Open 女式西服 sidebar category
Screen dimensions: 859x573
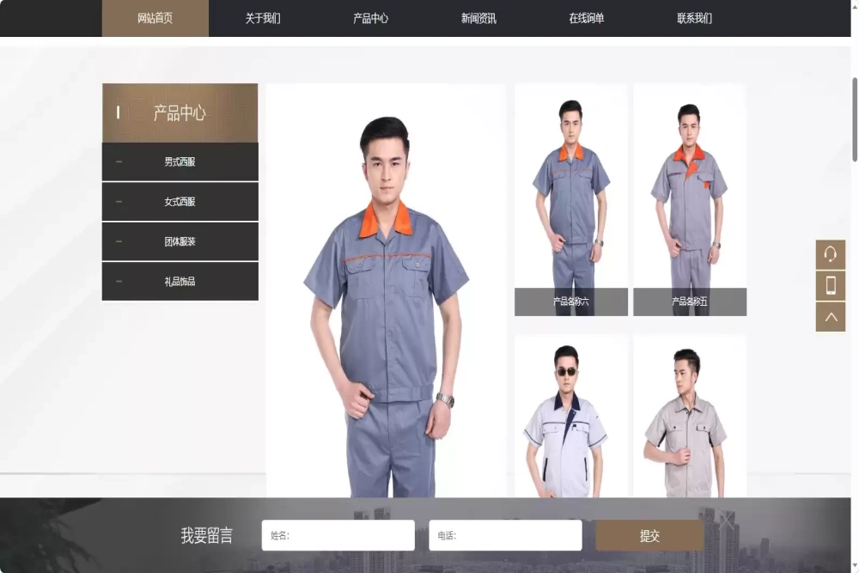pos(180,202)
